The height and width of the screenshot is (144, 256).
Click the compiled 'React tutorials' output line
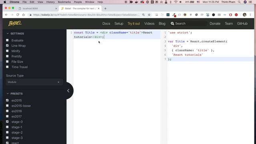coord(188,55)
